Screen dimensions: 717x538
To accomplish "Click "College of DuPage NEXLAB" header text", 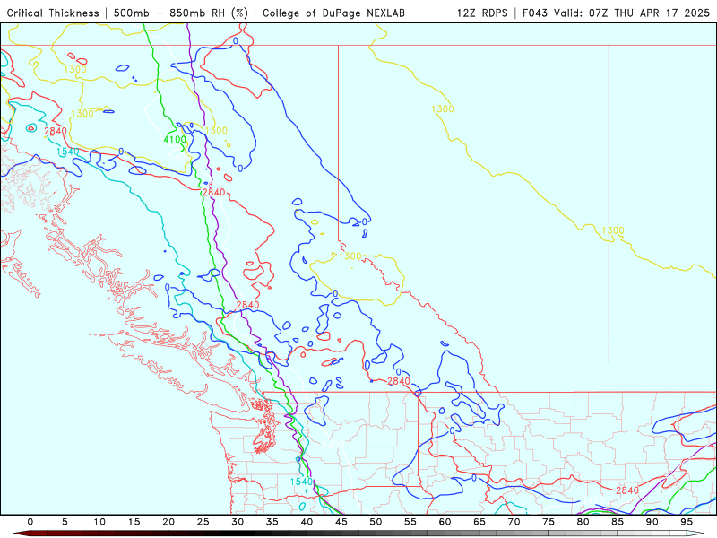I will (x=333, y=13).
